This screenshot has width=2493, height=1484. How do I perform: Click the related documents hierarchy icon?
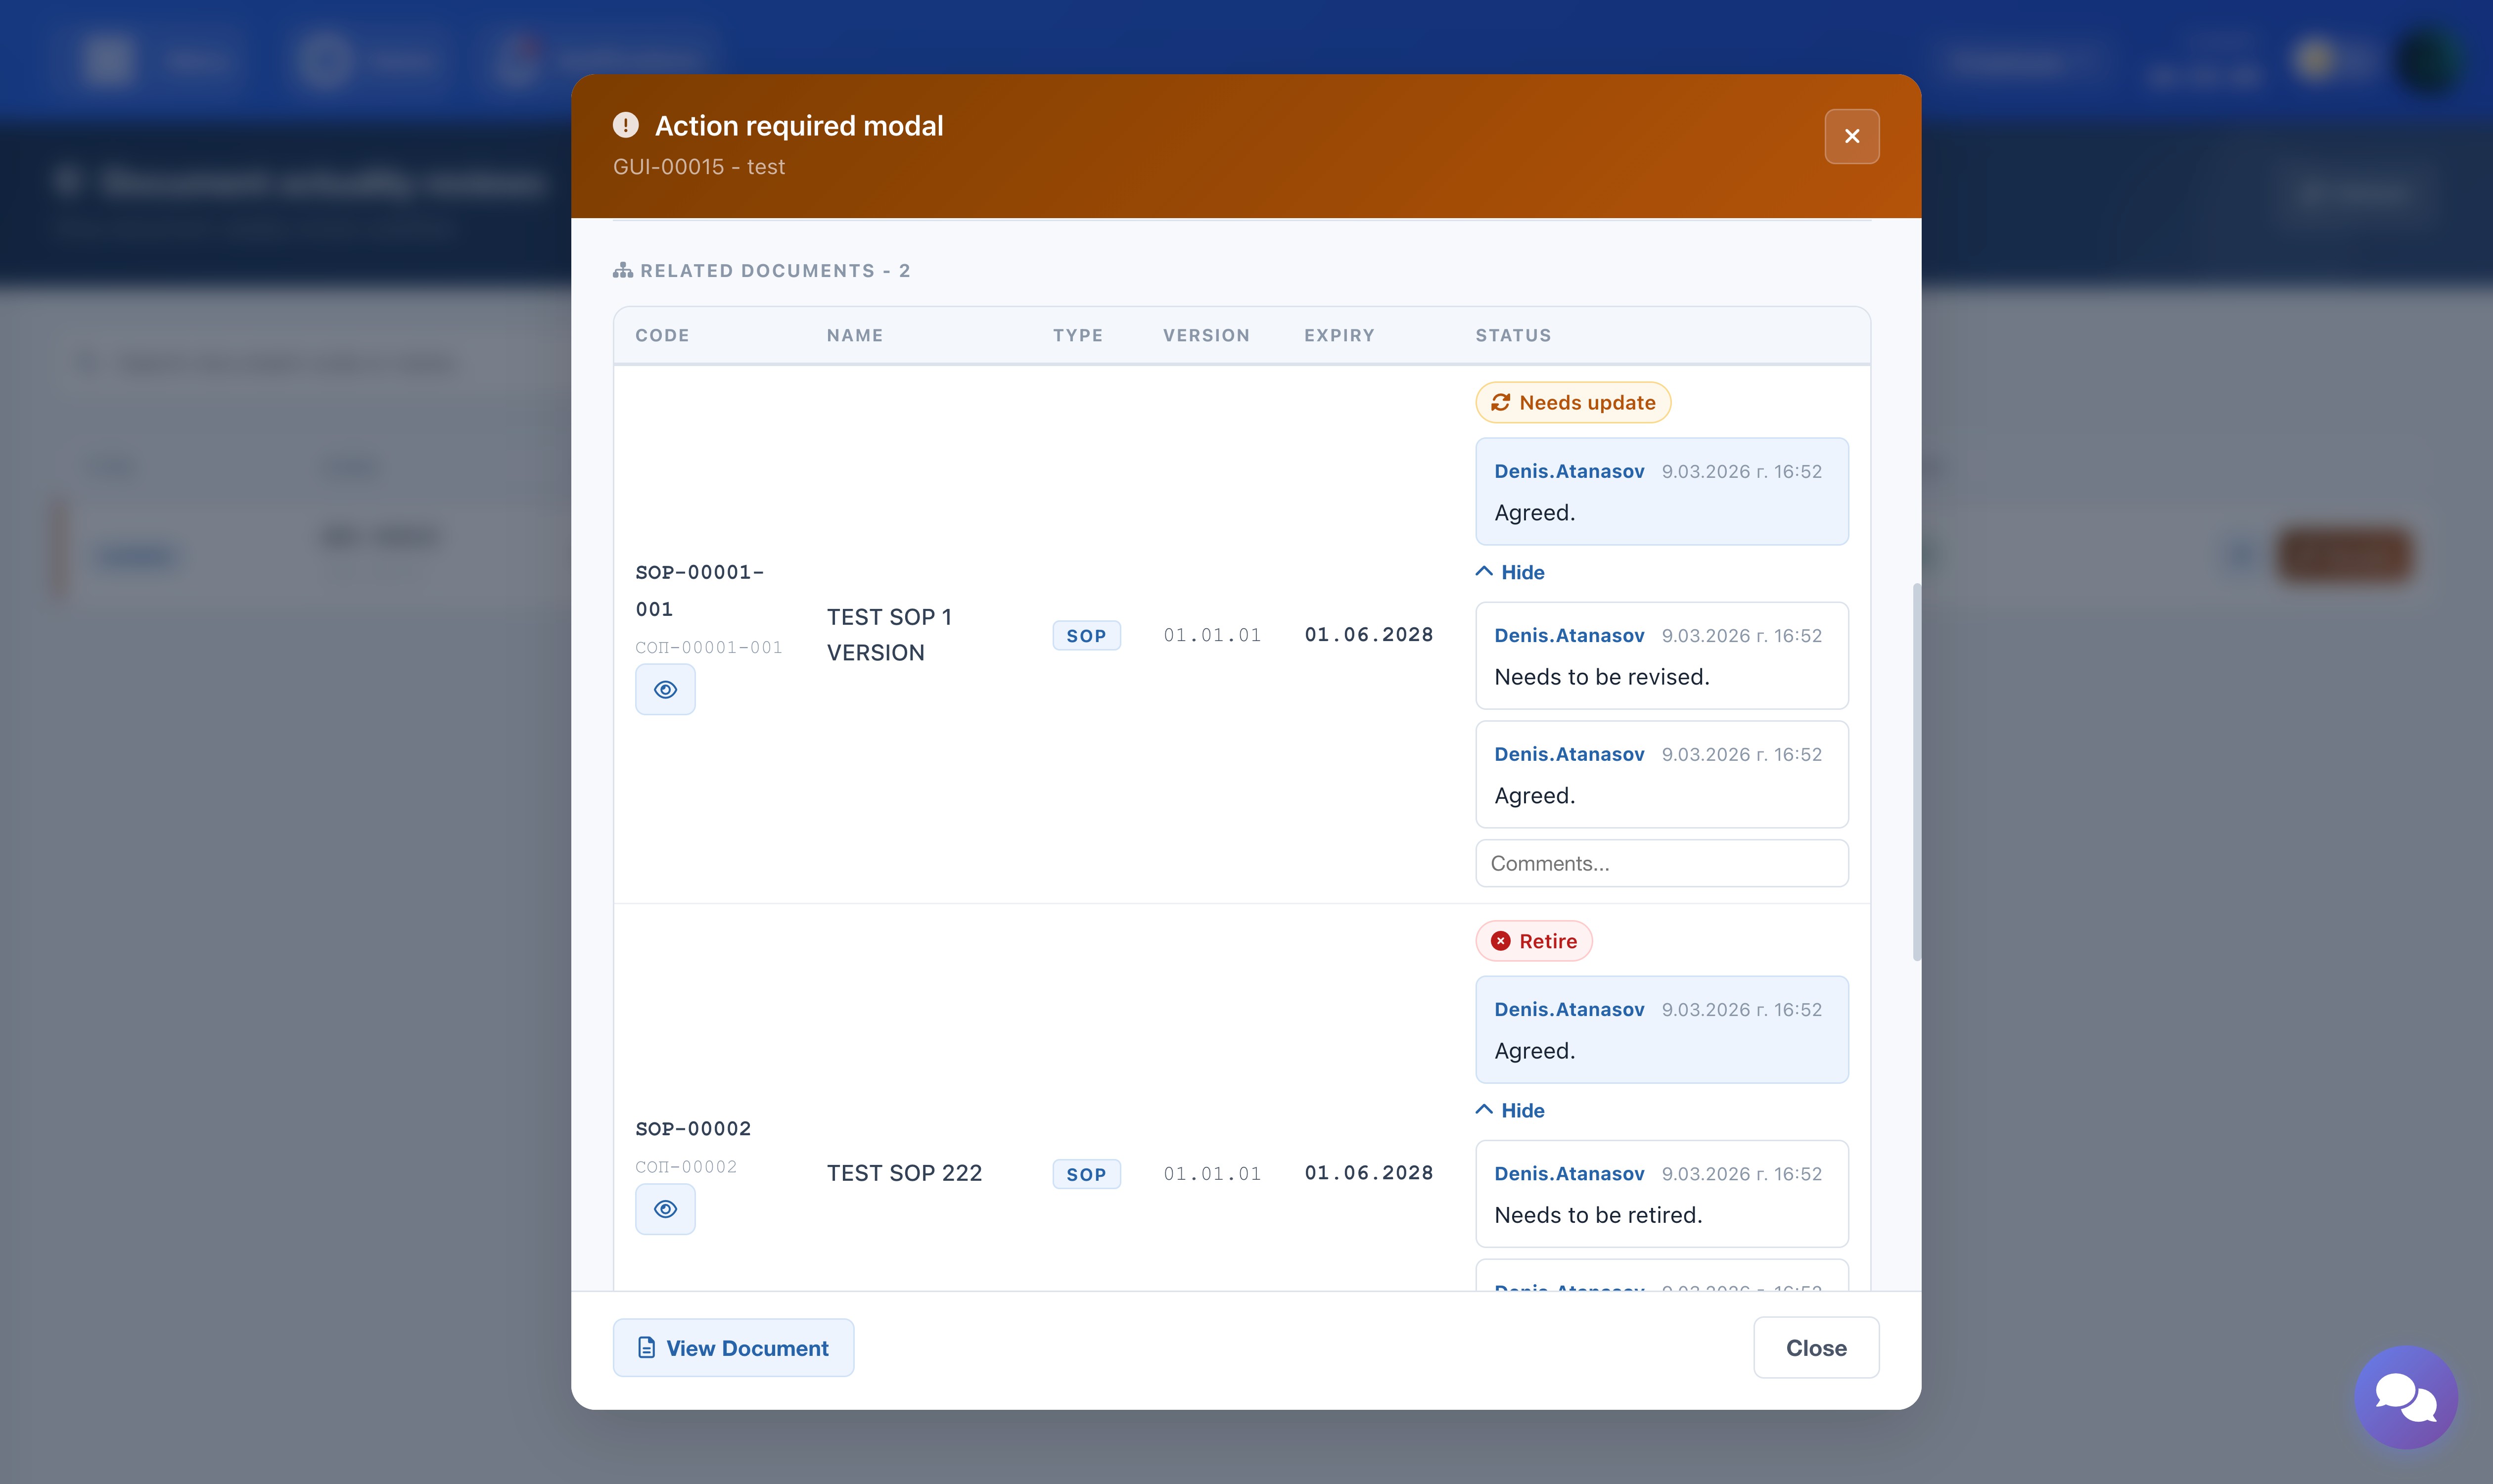623,270
